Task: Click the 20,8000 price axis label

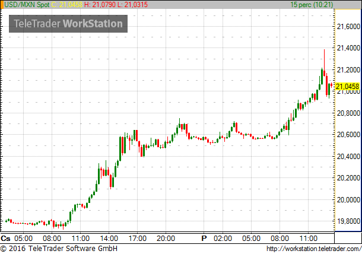Action: coord(348,113)
